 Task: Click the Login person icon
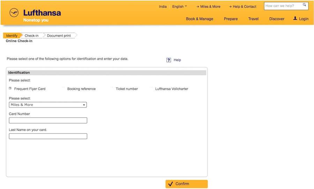click(x=295, y=18)
